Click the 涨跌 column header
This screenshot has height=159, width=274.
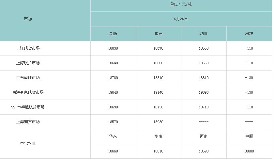249,34
